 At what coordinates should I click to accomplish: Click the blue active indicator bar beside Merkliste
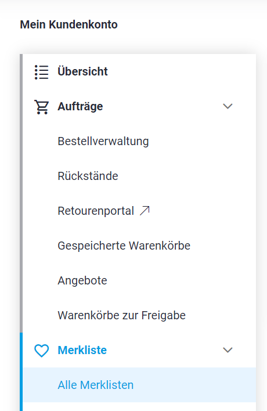point(21,372)
